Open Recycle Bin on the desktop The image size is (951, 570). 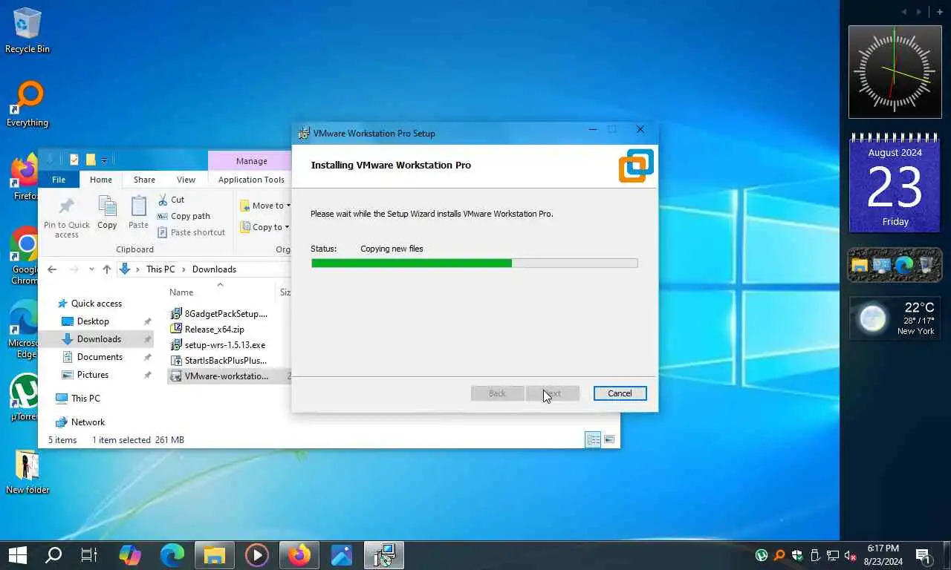tap(27, 30)
